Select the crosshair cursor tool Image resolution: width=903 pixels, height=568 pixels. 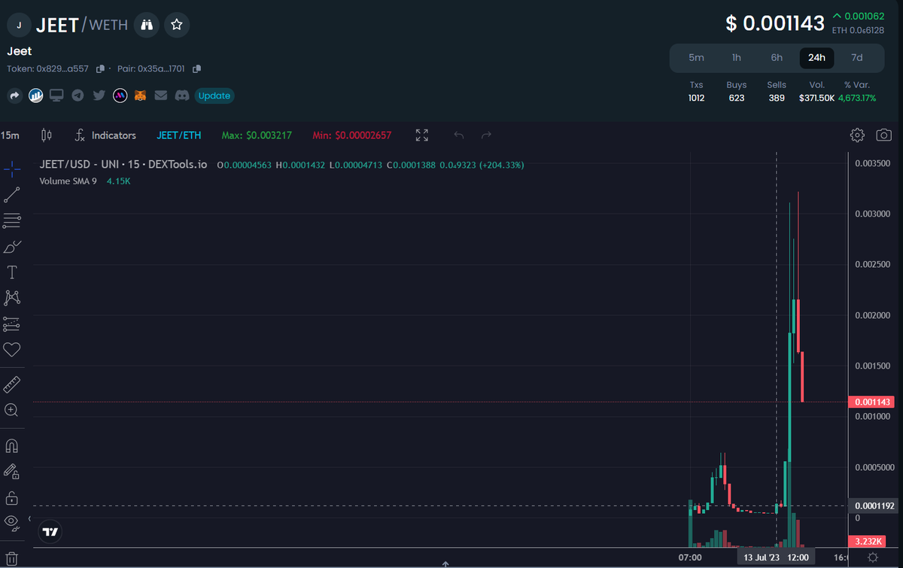(x=12, y=169)
